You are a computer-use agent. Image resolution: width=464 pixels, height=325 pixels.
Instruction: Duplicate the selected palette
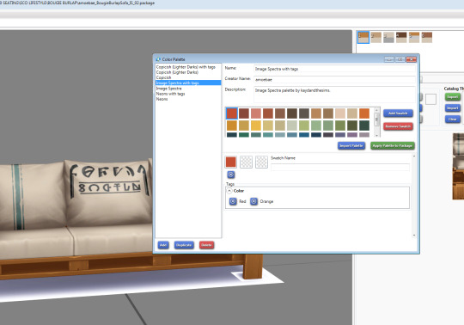184,245
